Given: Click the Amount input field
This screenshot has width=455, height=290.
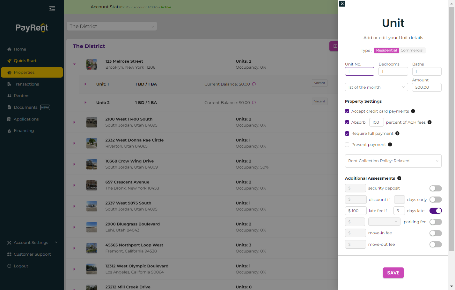Looking at the screenshot, I should 427,87.
